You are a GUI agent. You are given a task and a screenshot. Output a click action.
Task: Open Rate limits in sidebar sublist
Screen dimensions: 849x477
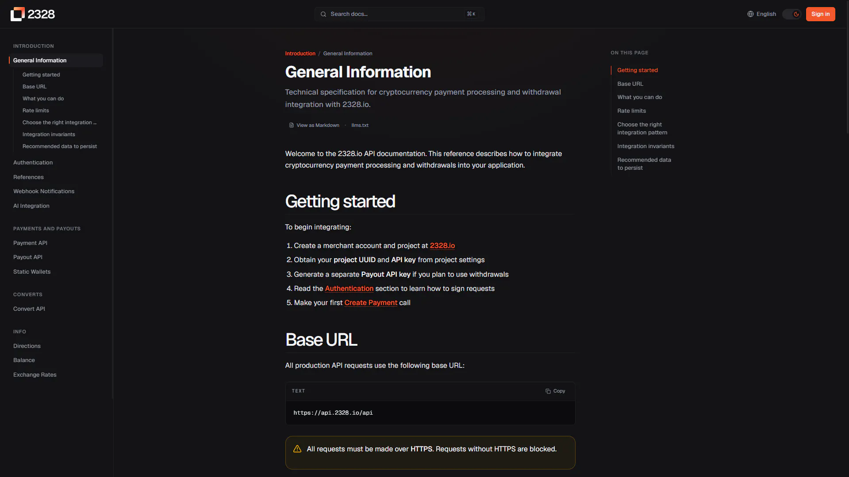pyautogui.click(x=36, y=111)
